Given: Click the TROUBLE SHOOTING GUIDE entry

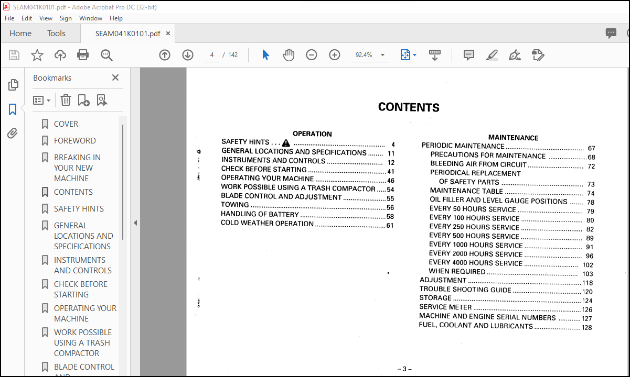Looking at the screenshot, I should (506, 290).
